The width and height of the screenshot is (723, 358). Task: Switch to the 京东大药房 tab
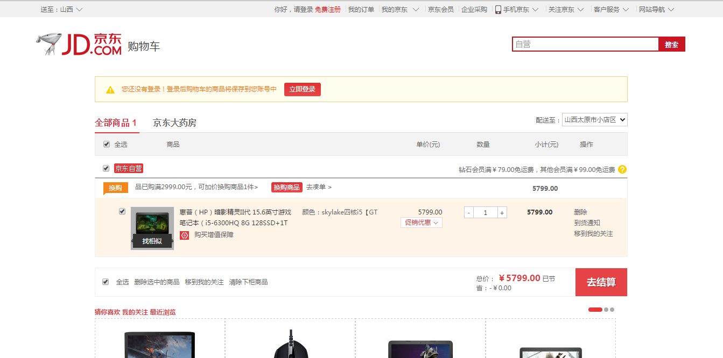[x=174, y=123]
